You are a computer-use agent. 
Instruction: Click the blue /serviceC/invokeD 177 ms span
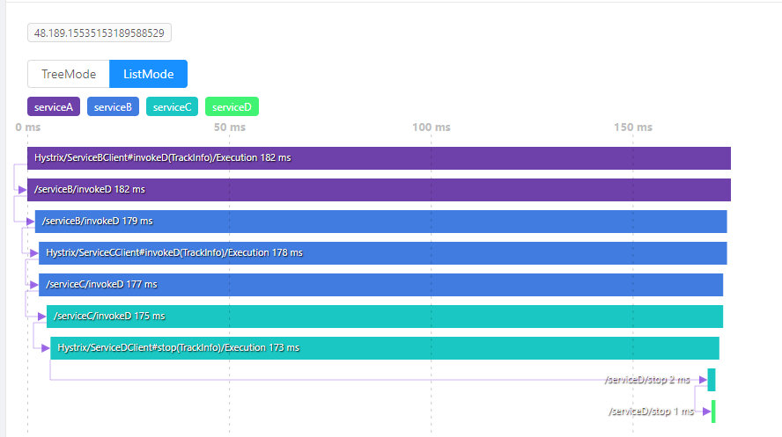pyautogui.click(x=380, y=285)
